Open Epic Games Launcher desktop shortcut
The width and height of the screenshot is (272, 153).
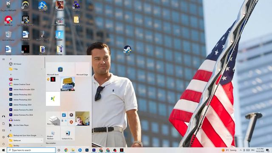(x=25, y=21)
